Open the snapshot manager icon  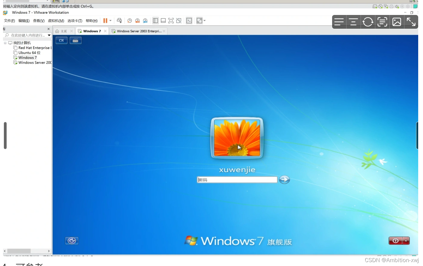coord(145,21)
